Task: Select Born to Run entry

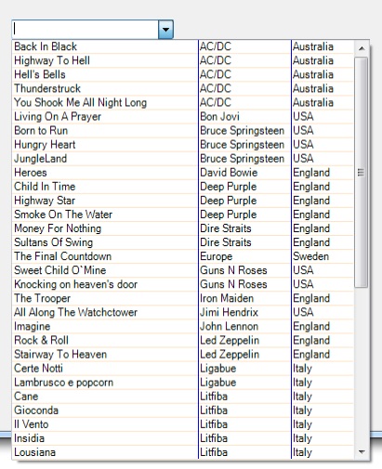Action: [183, 130]
